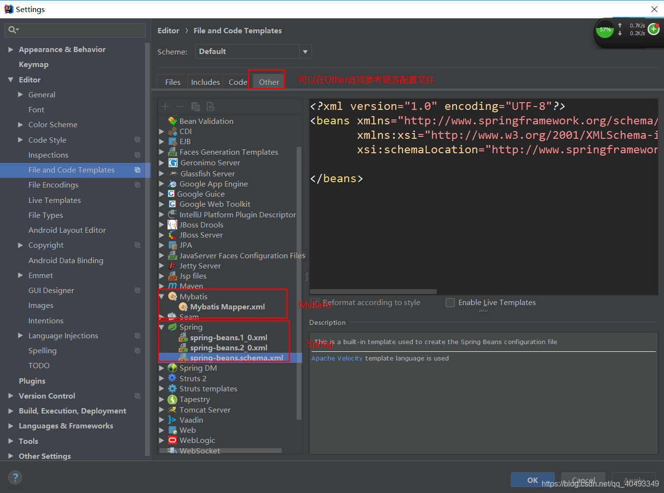Collapse the Mybatis template group

pos(162,296)
